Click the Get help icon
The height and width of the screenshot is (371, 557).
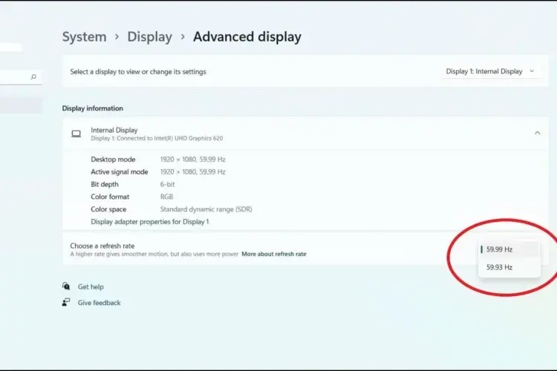(66, 286)
